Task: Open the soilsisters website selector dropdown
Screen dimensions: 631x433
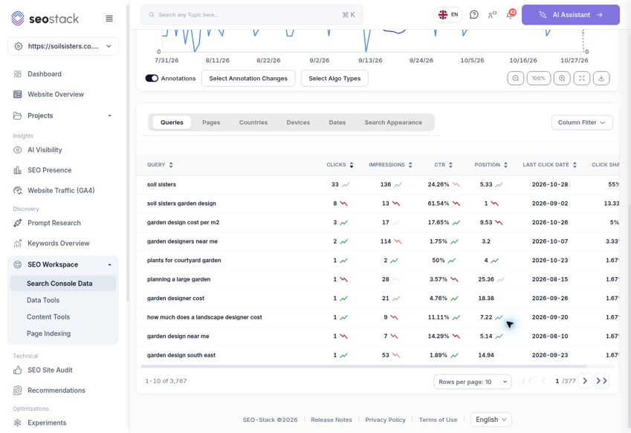Action: [63, 46]
